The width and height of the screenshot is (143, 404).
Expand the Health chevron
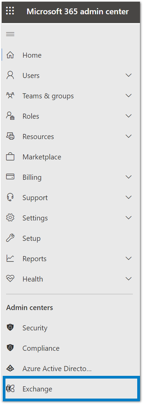pyautogui.click(x=128, y=279)
